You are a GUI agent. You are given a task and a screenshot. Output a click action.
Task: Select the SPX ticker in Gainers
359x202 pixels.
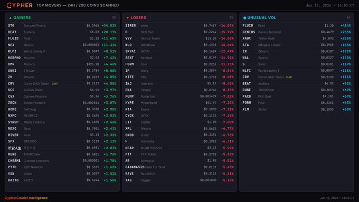pyautogui.click(x=11, y=141)
